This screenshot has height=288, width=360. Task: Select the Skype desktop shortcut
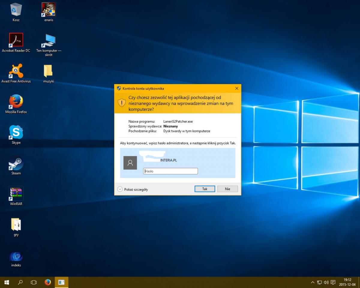pos(16,135)
